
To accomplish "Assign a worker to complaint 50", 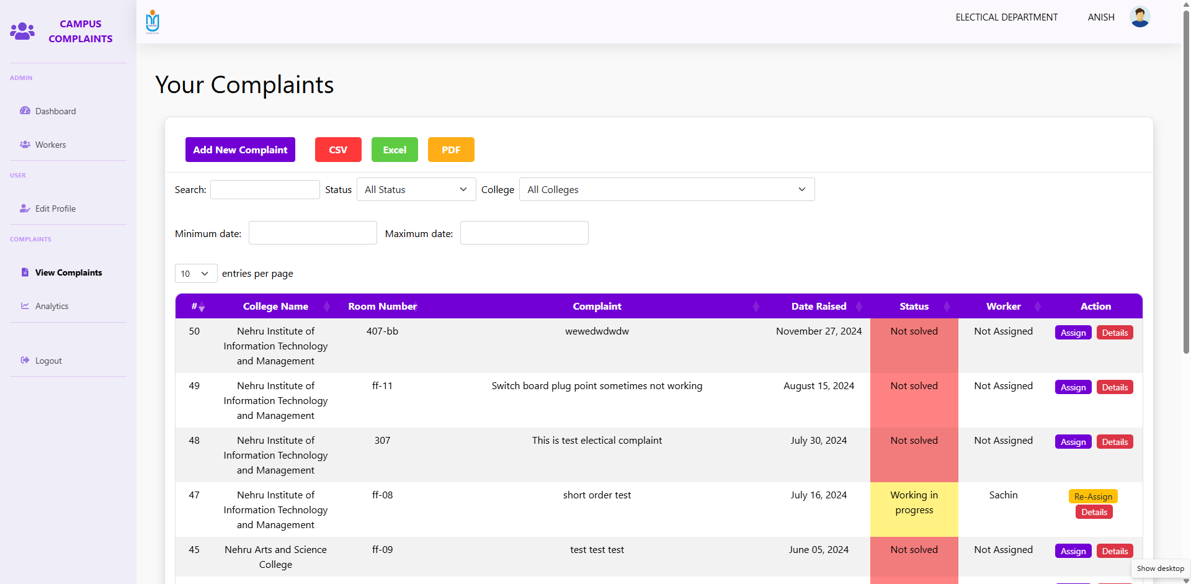I will [x=1073, y=332].
